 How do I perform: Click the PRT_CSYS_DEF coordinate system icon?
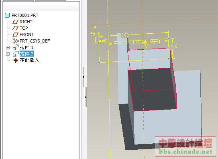pos(15,41)
